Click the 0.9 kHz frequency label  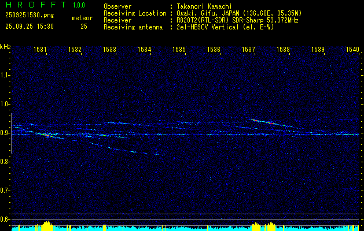[x=5, y=133]
